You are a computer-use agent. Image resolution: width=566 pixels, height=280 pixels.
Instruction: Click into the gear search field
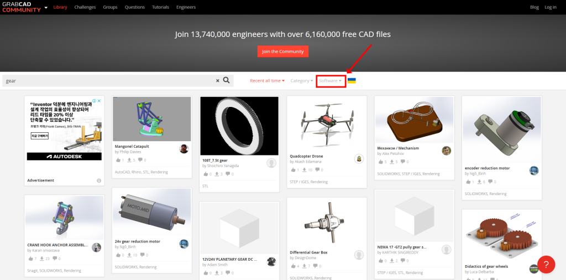[x=108, y=80]
